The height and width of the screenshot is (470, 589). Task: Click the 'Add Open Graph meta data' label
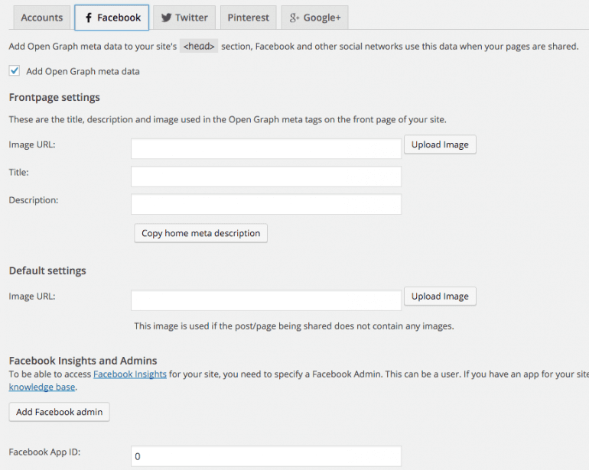(83, 71)
